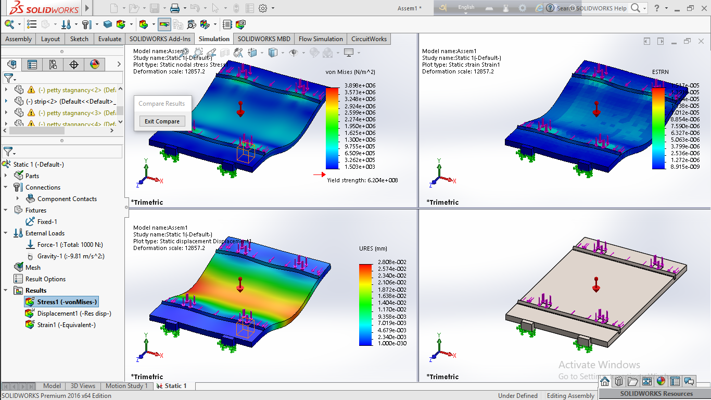
Task: Click the View Settings monitor icon
Action: pyautogui.click(x=349, y=52)
